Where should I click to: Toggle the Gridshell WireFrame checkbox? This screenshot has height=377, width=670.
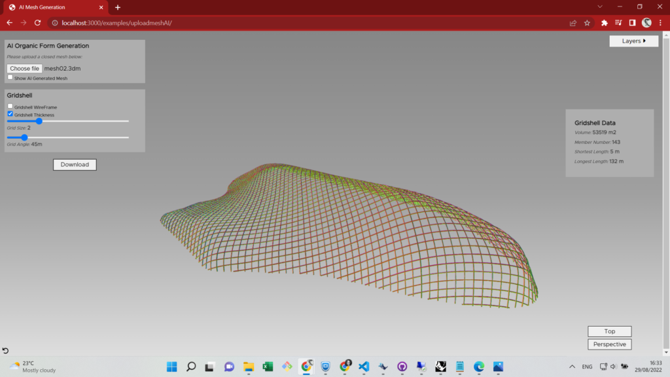10,106
